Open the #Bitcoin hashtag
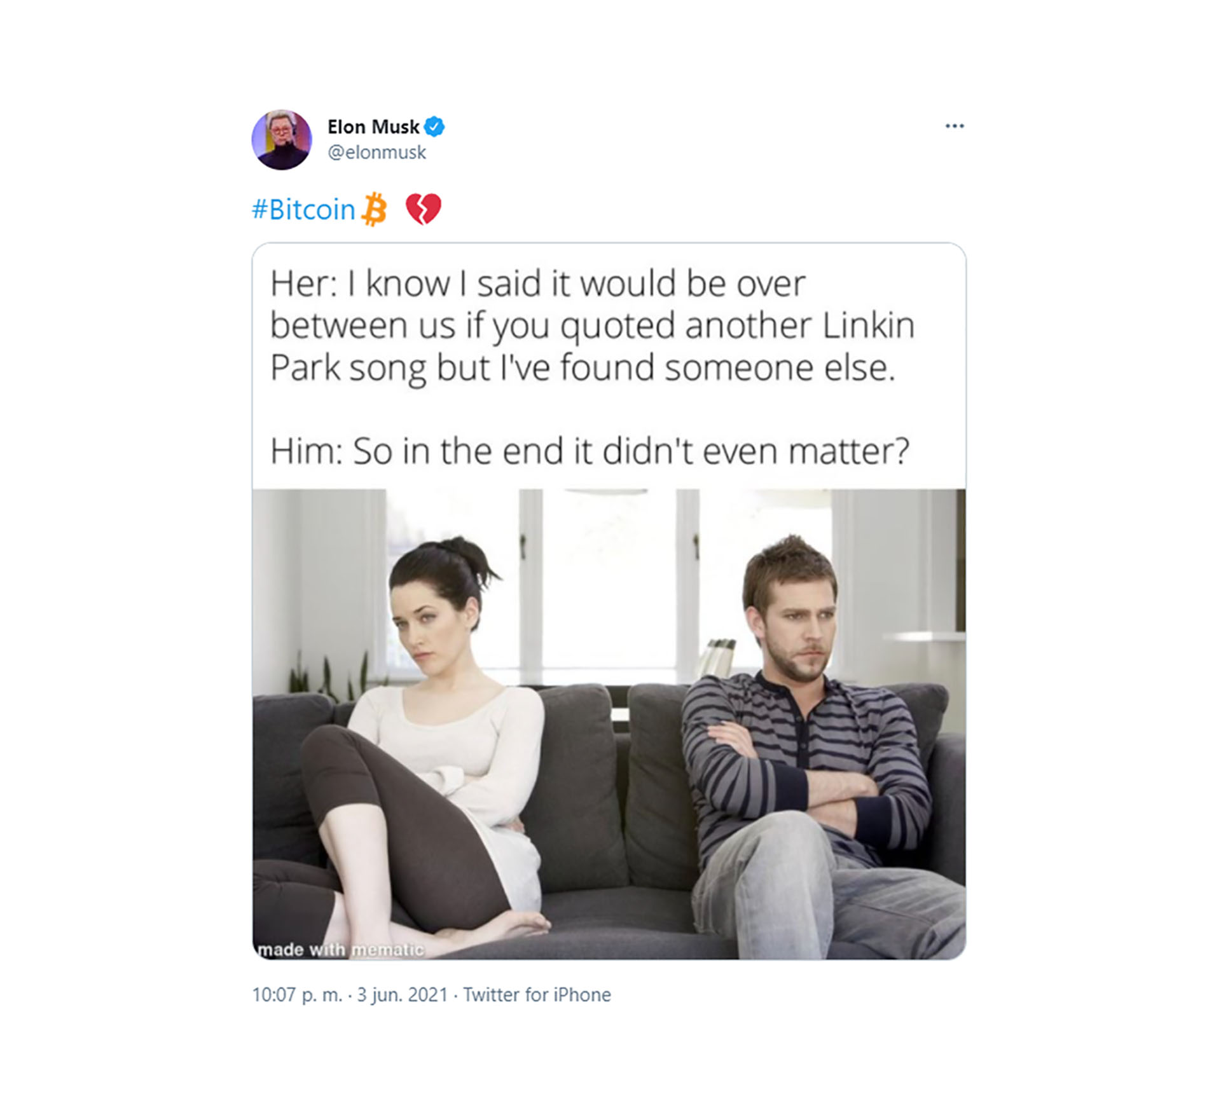This screenshot has height=1101, width=1221. click(x=303, y=209)
